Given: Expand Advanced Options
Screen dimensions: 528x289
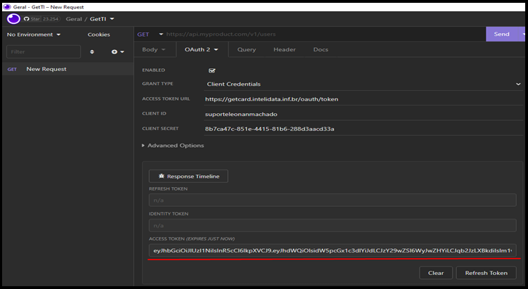Looking at the screenshot, I should pyautogui.click(x=172, y=146).
